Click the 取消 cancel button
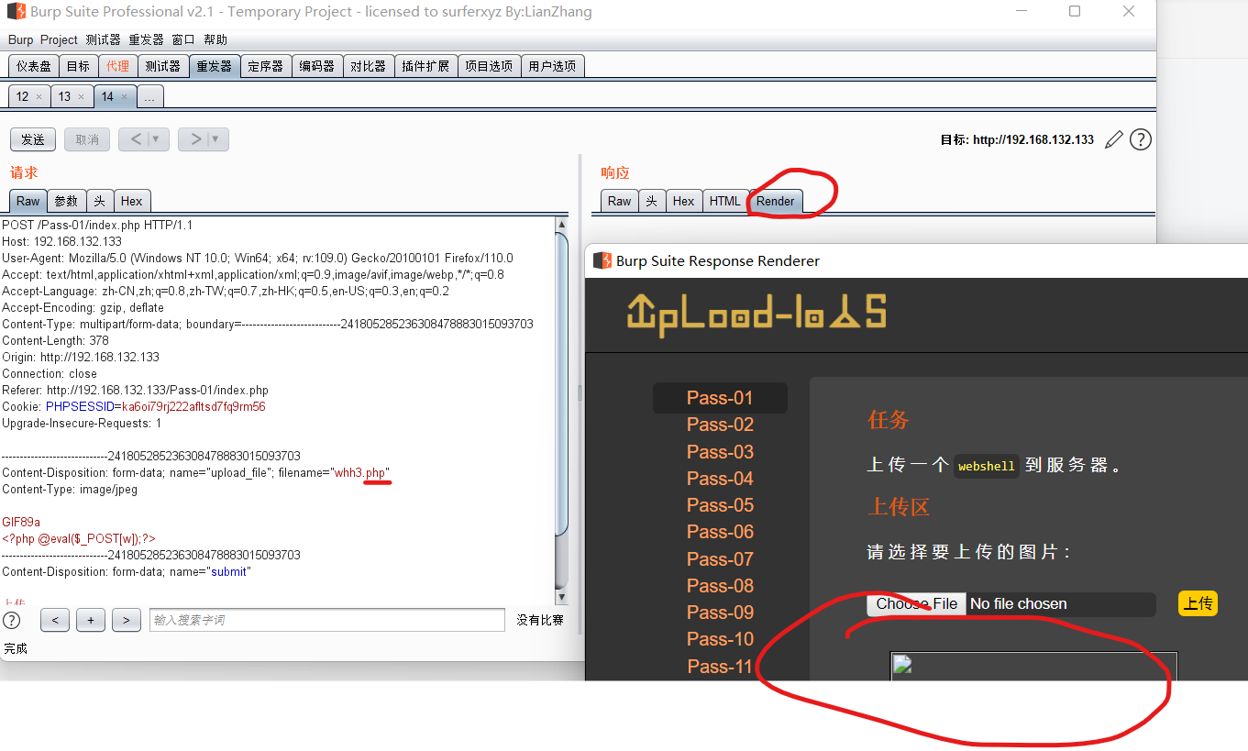Image resolution: width=1248 pixels, height=751 pixels. (87, 139)
